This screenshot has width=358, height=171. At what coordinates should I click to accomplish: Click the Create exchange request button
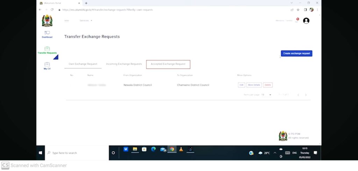[296, 54]
